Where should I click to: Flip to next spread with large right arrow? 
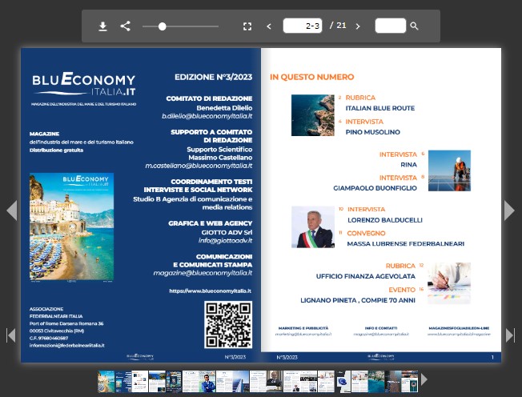coord(509,211)
